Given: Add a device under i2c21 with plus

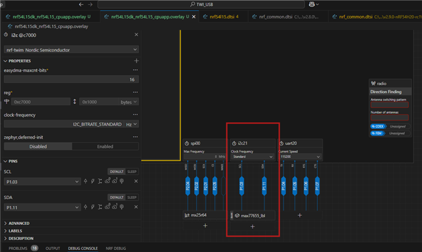Looking at the screenshot, I should pos(253,227).
